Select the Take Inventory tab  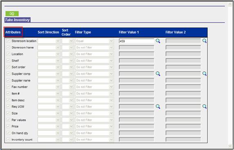17,20
